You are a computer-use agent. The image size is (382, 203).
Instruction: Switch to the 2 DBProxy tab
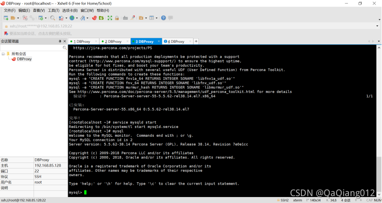pyautogui.click(x=113, y=42)
